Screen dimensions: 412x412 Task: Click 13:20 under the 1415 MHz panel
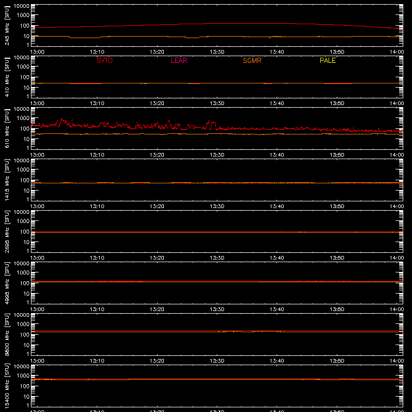coord(157,207)
